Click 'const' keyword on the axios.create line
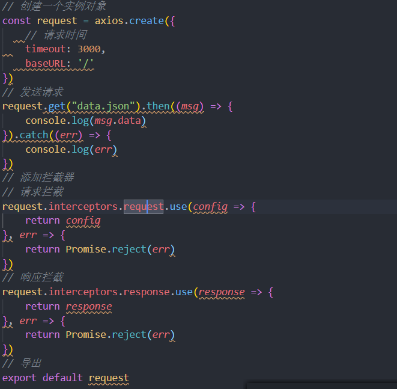This screenshot has width=397, height=389. [x=17, y=21]
